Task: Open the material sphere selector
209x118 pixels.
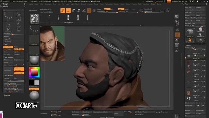Action: 34,61
